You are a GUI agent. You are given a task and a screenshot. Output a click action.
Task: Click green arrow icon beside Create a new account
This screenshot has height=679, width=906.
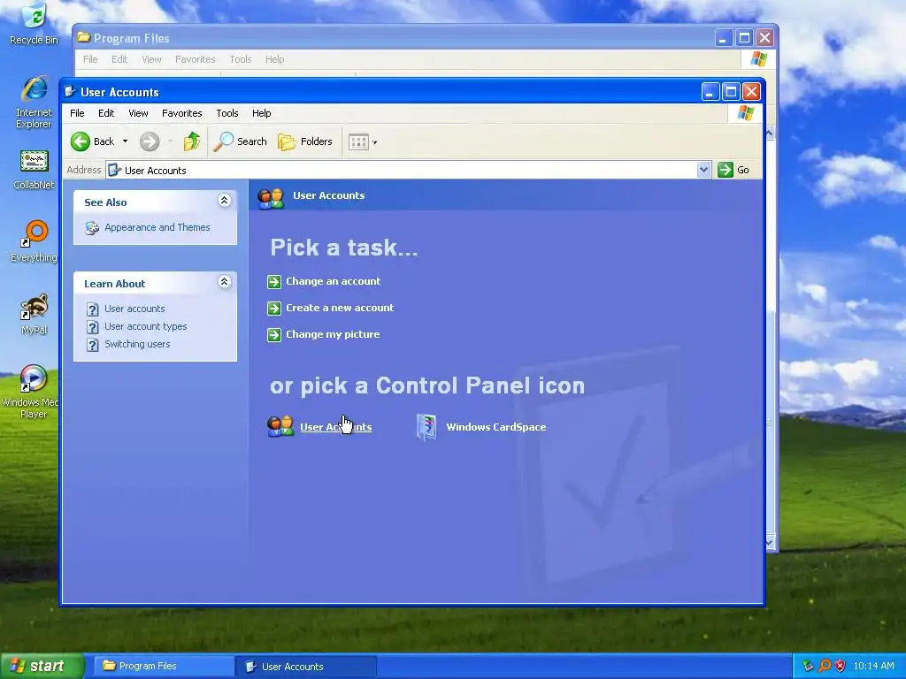[x=274, y=309]
